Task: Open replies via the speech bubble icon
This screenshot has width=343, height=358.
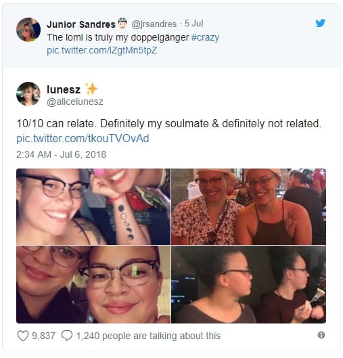Action: click(x=67, y=336)
